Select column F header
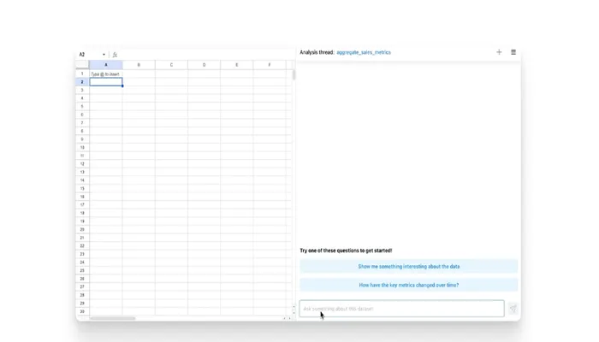This screenshot has width=599, height=342. [x=270, y=65]
